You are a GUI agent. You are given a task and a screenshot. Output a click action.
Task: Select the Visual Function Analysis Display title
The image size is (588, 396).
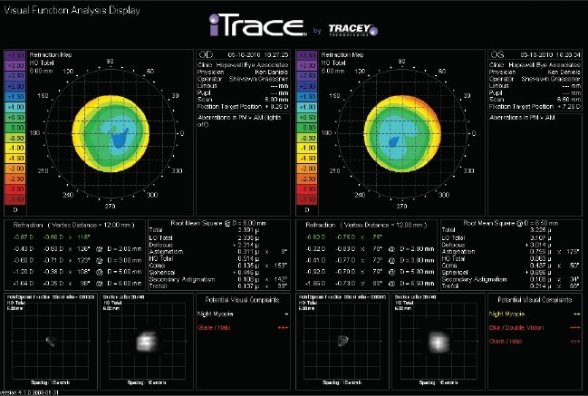tap(72, 10)
